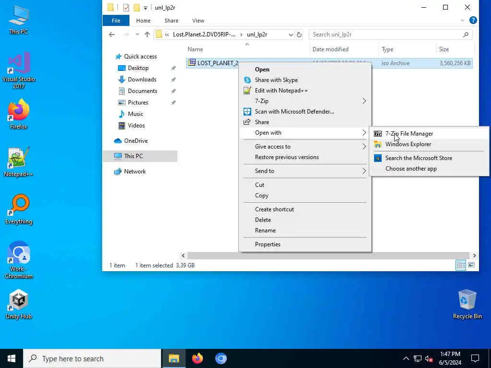Image resolution: width=491 pixels, height=368 pixels.
Task: Select Quick access in navigation pane
Action: (x=140, y=57)
